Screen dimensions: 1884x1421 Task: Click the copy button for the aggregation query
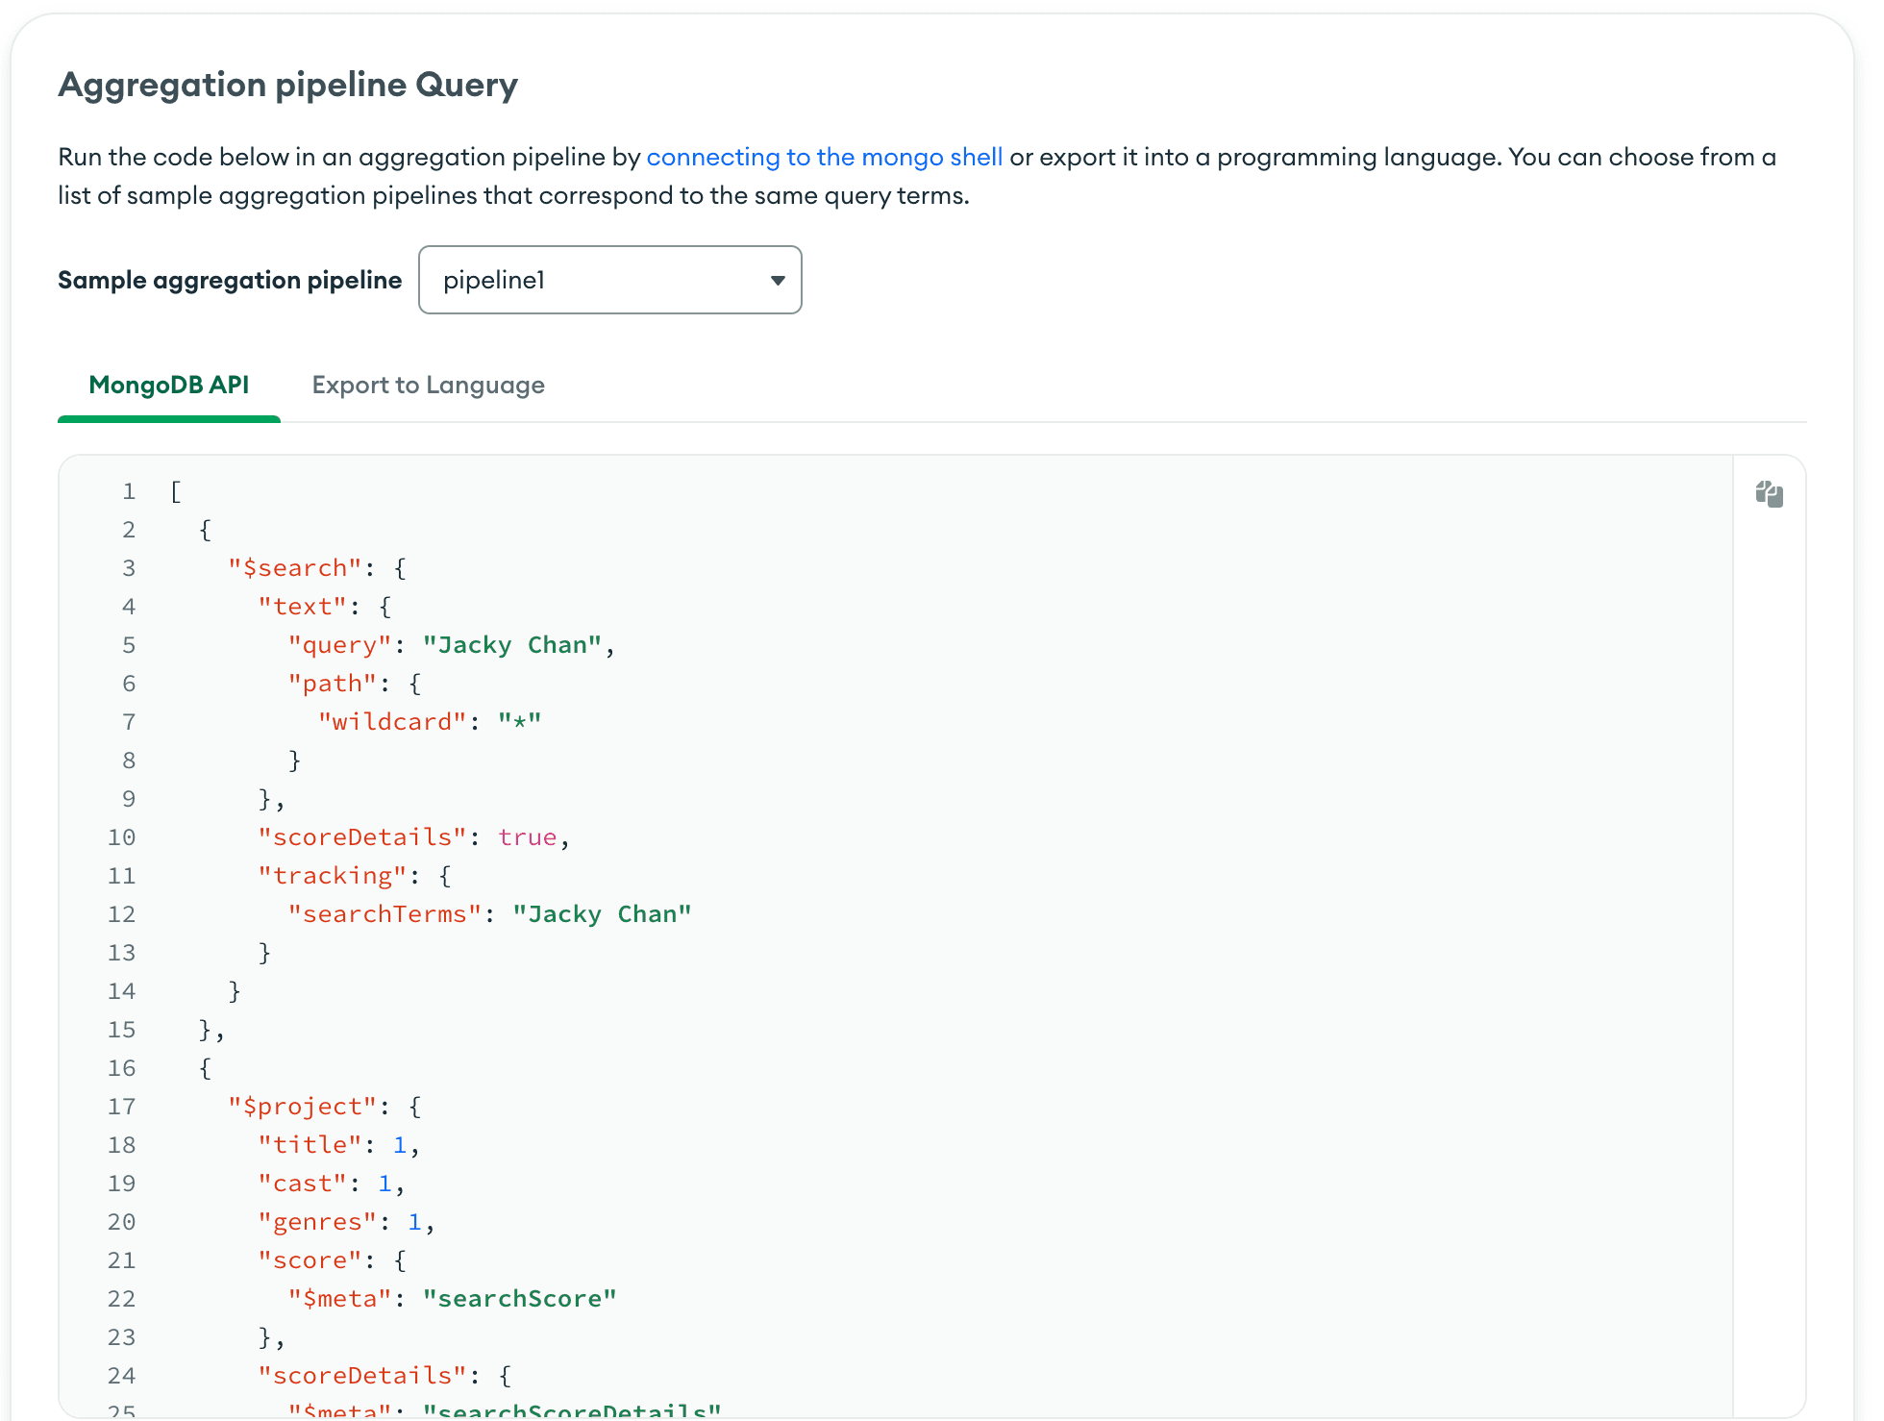pyautogui.click(x=1770, y=494)
